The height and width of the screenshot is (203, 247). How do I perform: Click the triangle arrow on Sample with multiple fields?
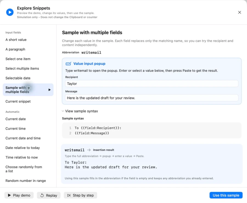[49, 90]
